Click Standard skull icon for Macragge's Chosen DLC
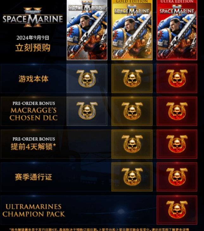The height and width of the screenshot is (231, 204). coord(87,111)
